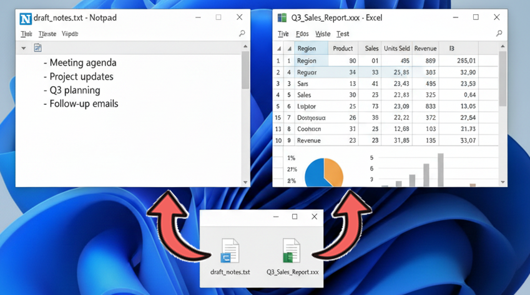The image size is (530, 295).
Task: Open the Test menu in Excel
Action: click(x=343, y=34)
